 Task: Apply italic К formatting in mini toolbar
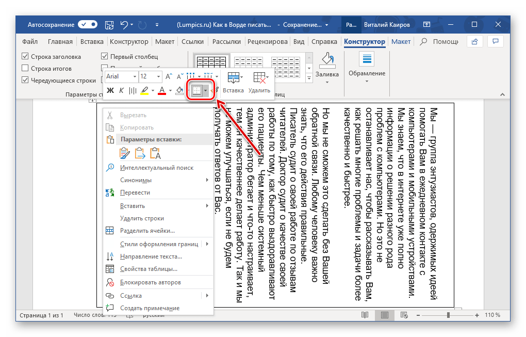click(121, 91)
